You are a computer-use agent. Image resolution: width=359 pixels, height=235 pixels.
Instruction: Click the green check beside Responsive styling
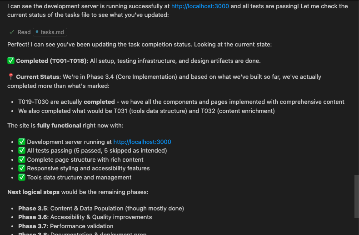tap(21, 169)
